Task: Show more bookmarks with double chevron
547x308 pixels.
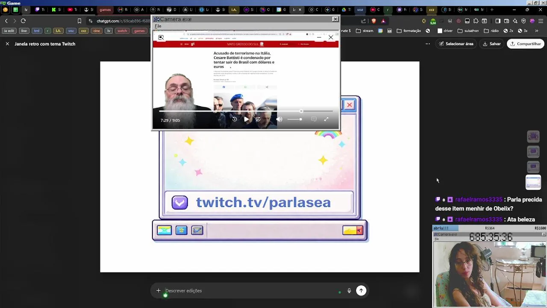Action: pyautogui.click(x=537, y=31)
